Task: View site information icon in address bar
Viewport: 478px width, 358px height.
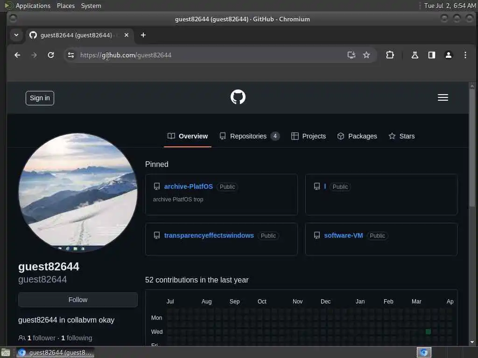Action: pos(71,55)
